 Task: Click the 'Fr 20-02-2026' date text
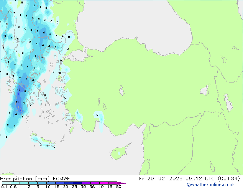[161, 179]
